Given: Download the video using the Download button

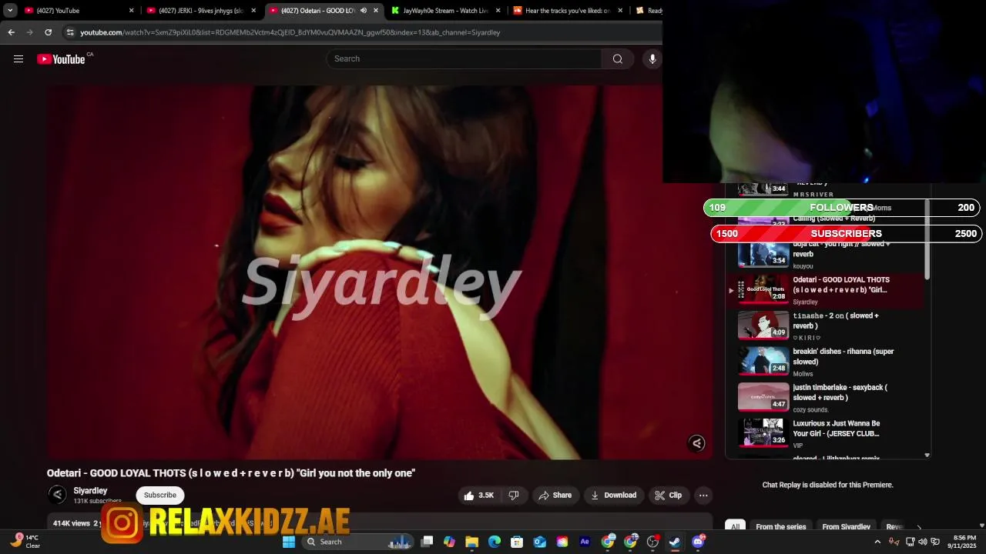Looking at the screenshot, I should coord(614,496).
